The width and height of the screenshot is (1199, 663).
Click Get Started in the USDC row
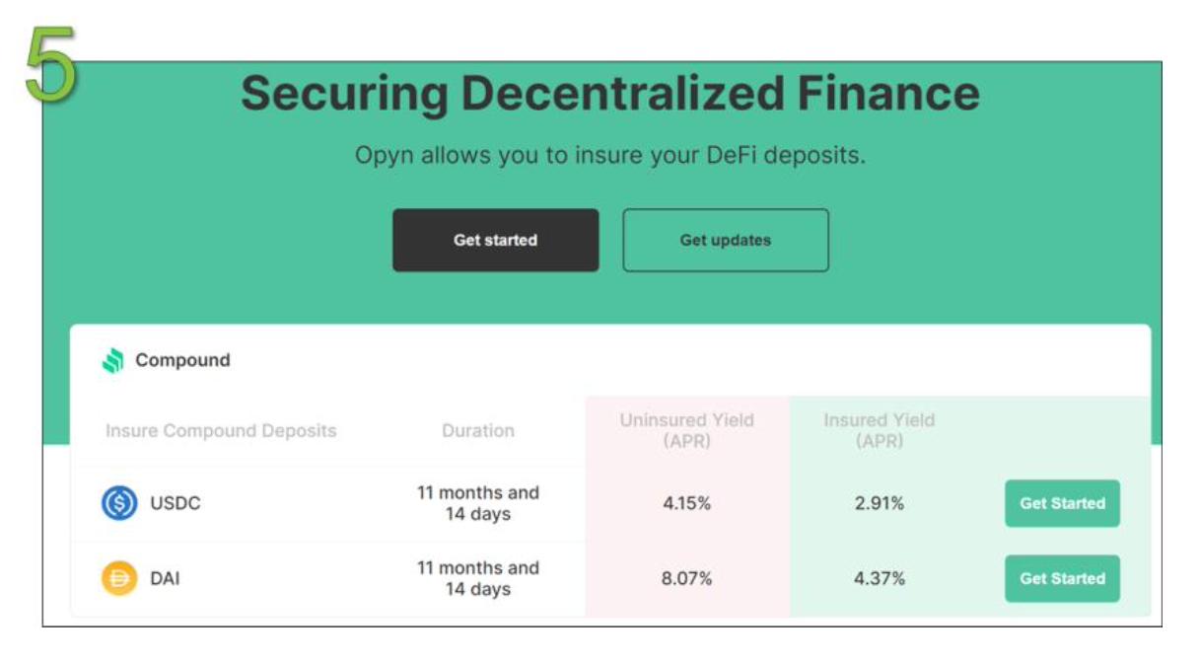[1062, 503]
